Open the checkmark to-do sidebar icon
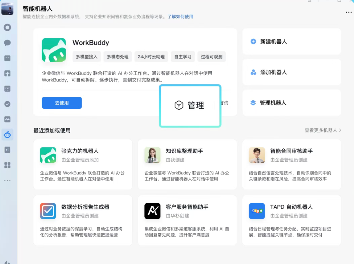The width and height of the screenshot is (354, 264). 7,104
